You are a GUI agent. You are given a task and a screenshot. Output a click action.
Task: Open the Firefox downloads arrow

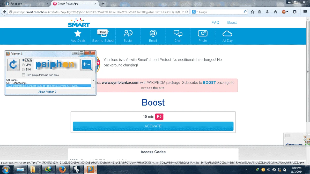tap(267, 12)
